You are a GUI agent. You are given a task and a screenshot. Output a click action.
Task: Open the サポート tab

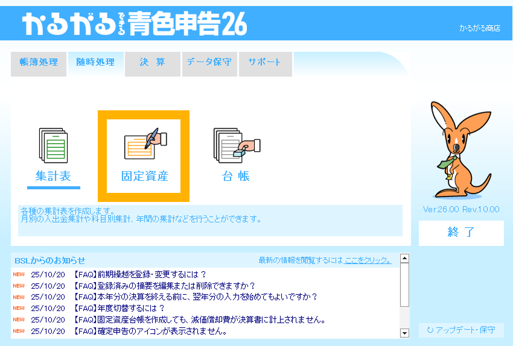(x=264, y=63)
